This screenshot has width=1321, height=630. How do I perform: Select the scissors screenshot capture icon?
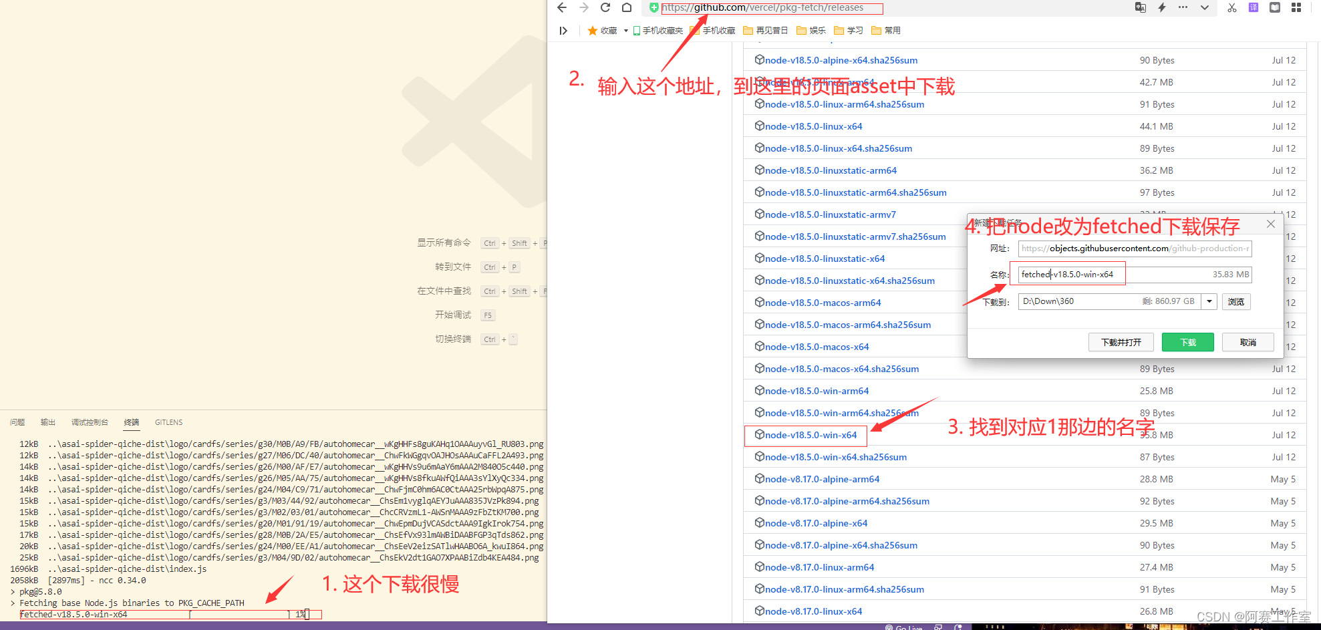point(1231,7)
